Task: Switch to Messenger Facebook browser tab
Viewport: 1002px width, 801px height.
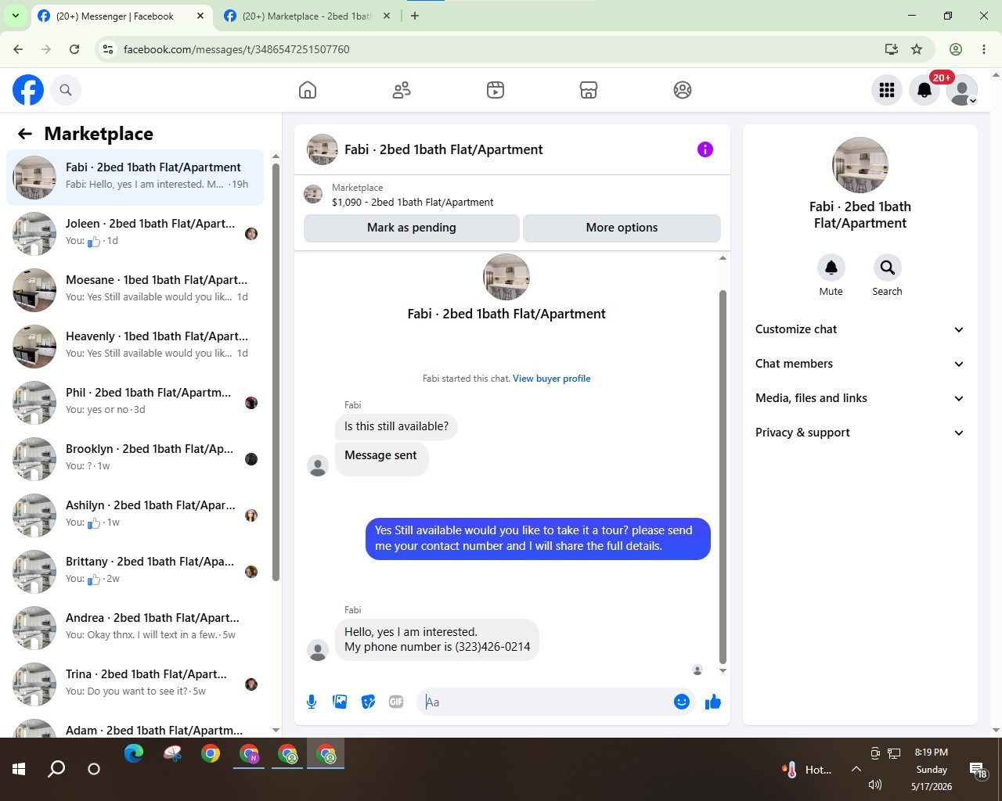Action: click(121, 16)
